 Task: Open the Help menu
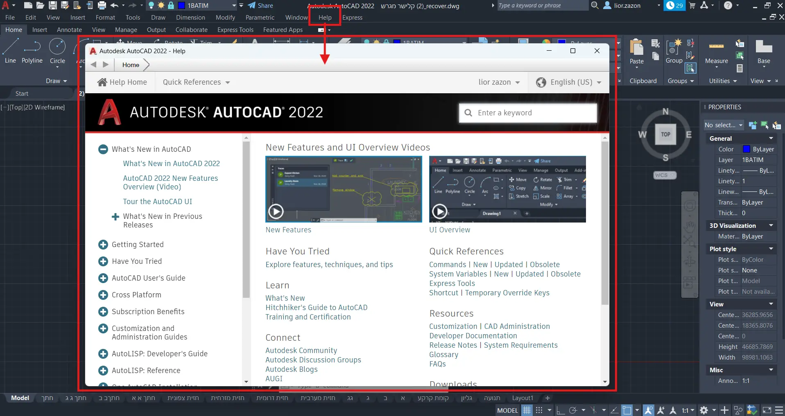[325, 18]
